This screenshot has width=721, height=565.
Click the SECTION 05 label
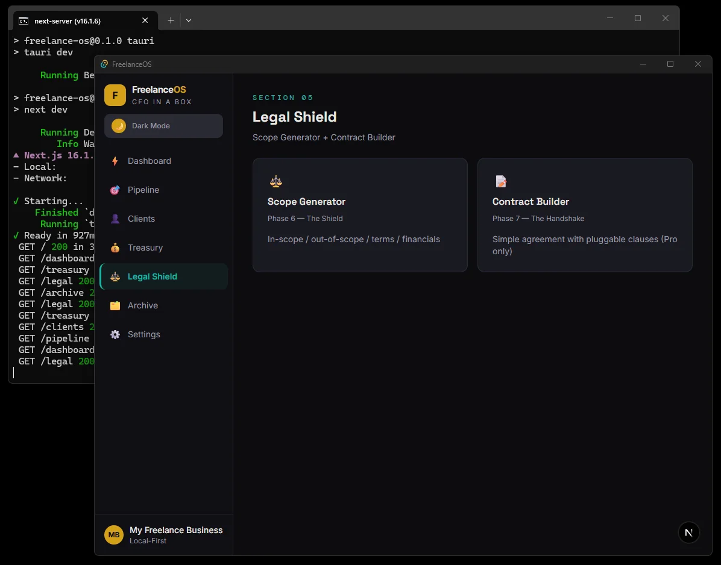click(283, 98)
